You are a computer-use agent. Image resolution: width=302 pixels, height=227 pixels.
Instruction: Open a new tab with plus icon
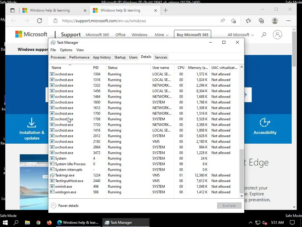165,10
